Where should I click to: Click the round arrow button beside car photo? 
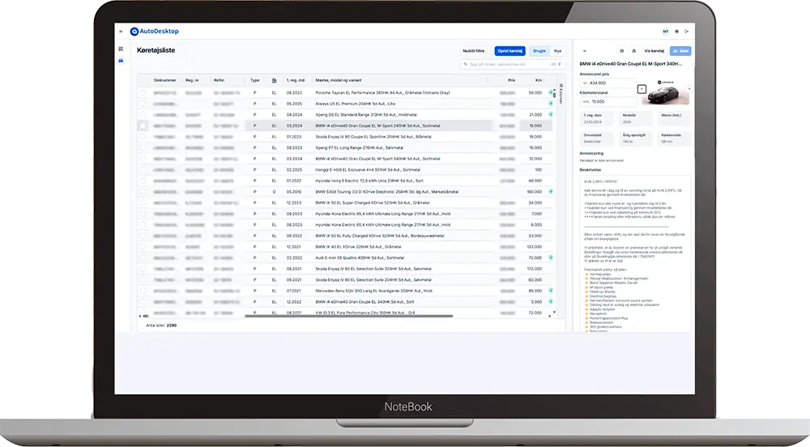689,89
